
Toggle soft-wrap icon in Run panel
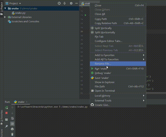coord(12,118)
